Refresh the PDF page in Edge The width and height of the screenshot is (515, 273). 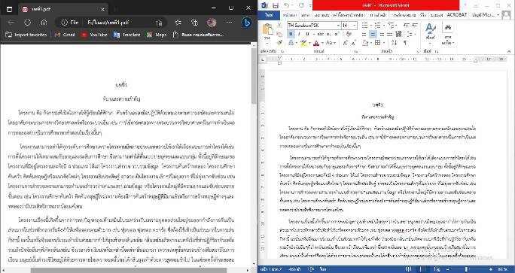pyautogui.click(x=28, y=23)
